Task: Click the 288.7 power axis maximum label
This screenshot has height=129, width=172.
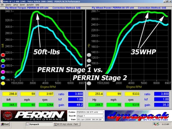Action: [x=94, y=11]
